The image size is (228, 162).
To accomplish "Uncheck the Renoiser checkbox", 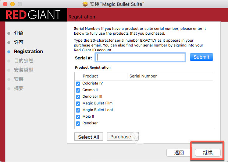I will point(78,123).
